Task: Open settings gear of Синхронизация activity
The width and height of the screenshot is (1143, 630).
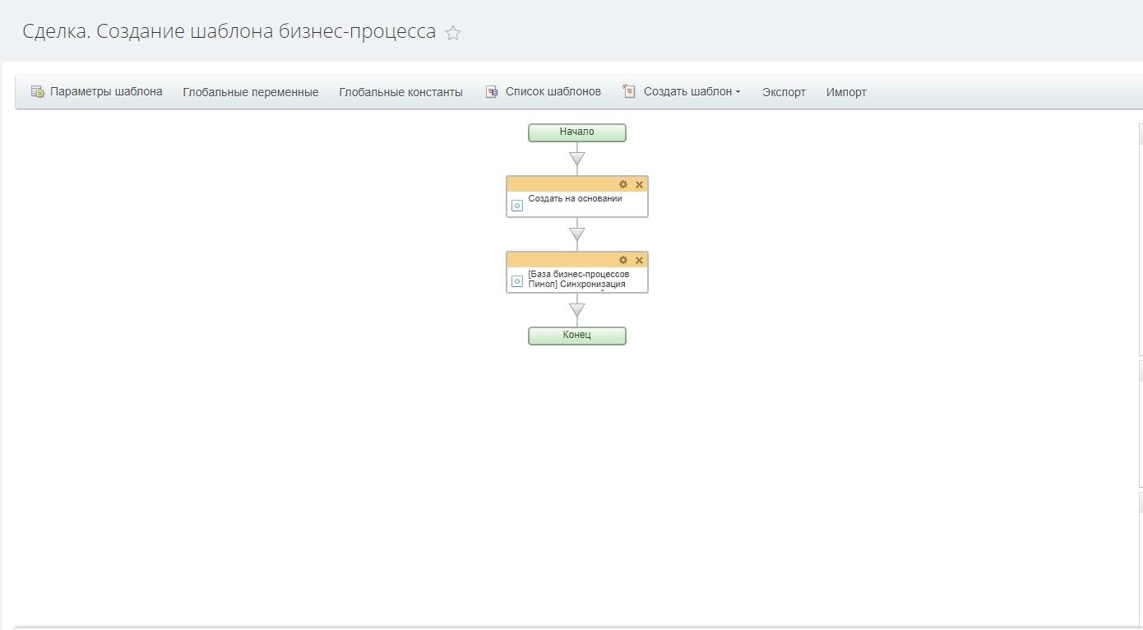Action: coord(623,260)
